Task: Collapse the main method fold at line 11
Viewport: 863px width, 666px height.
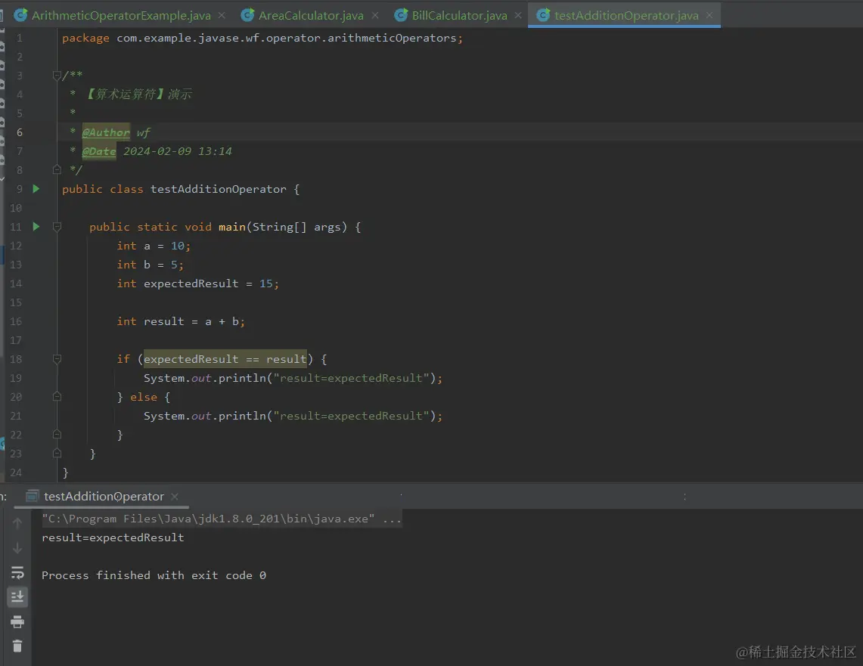Action: (57, 227)
